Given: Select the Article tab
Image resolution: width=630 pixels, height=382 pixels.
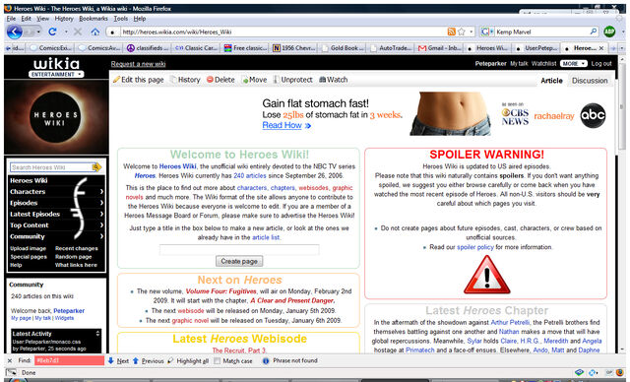Looking at the screenshot, I should tap(551, 81).
